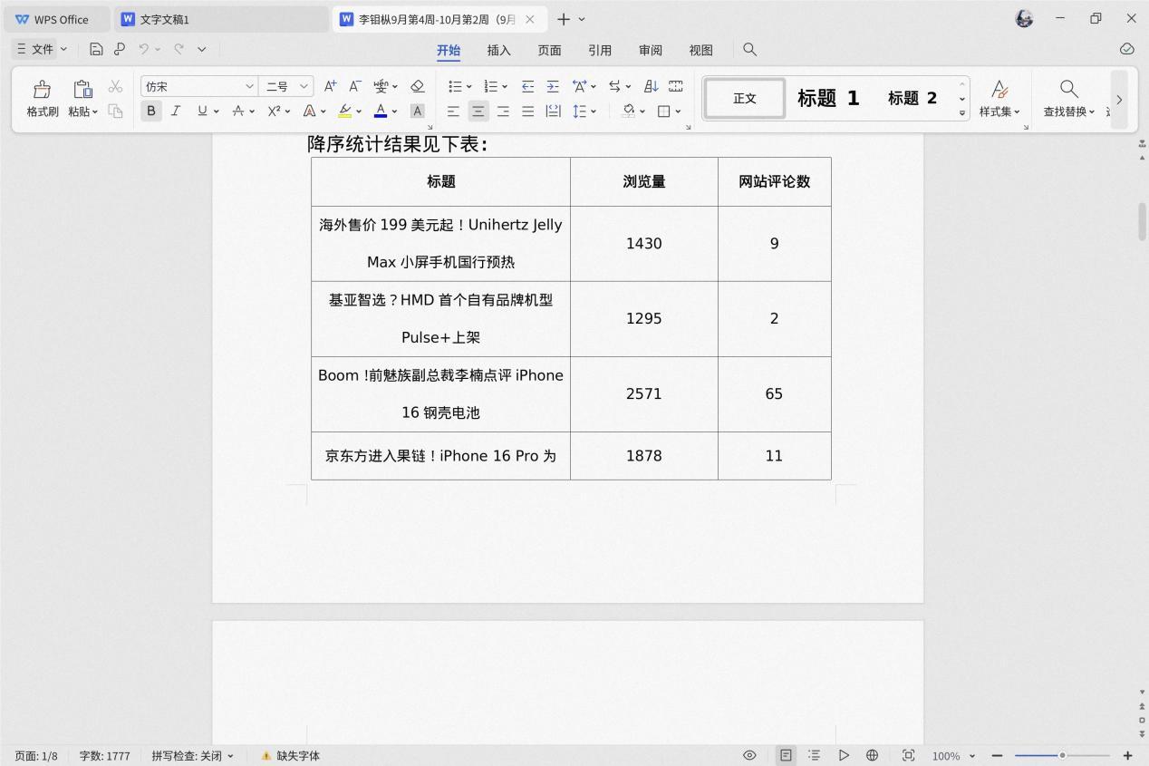Image resolution: width=1149 pixels, height=766 pixels.
Task: Apply the 标题 2 heading style
Action: coord(912,98)
